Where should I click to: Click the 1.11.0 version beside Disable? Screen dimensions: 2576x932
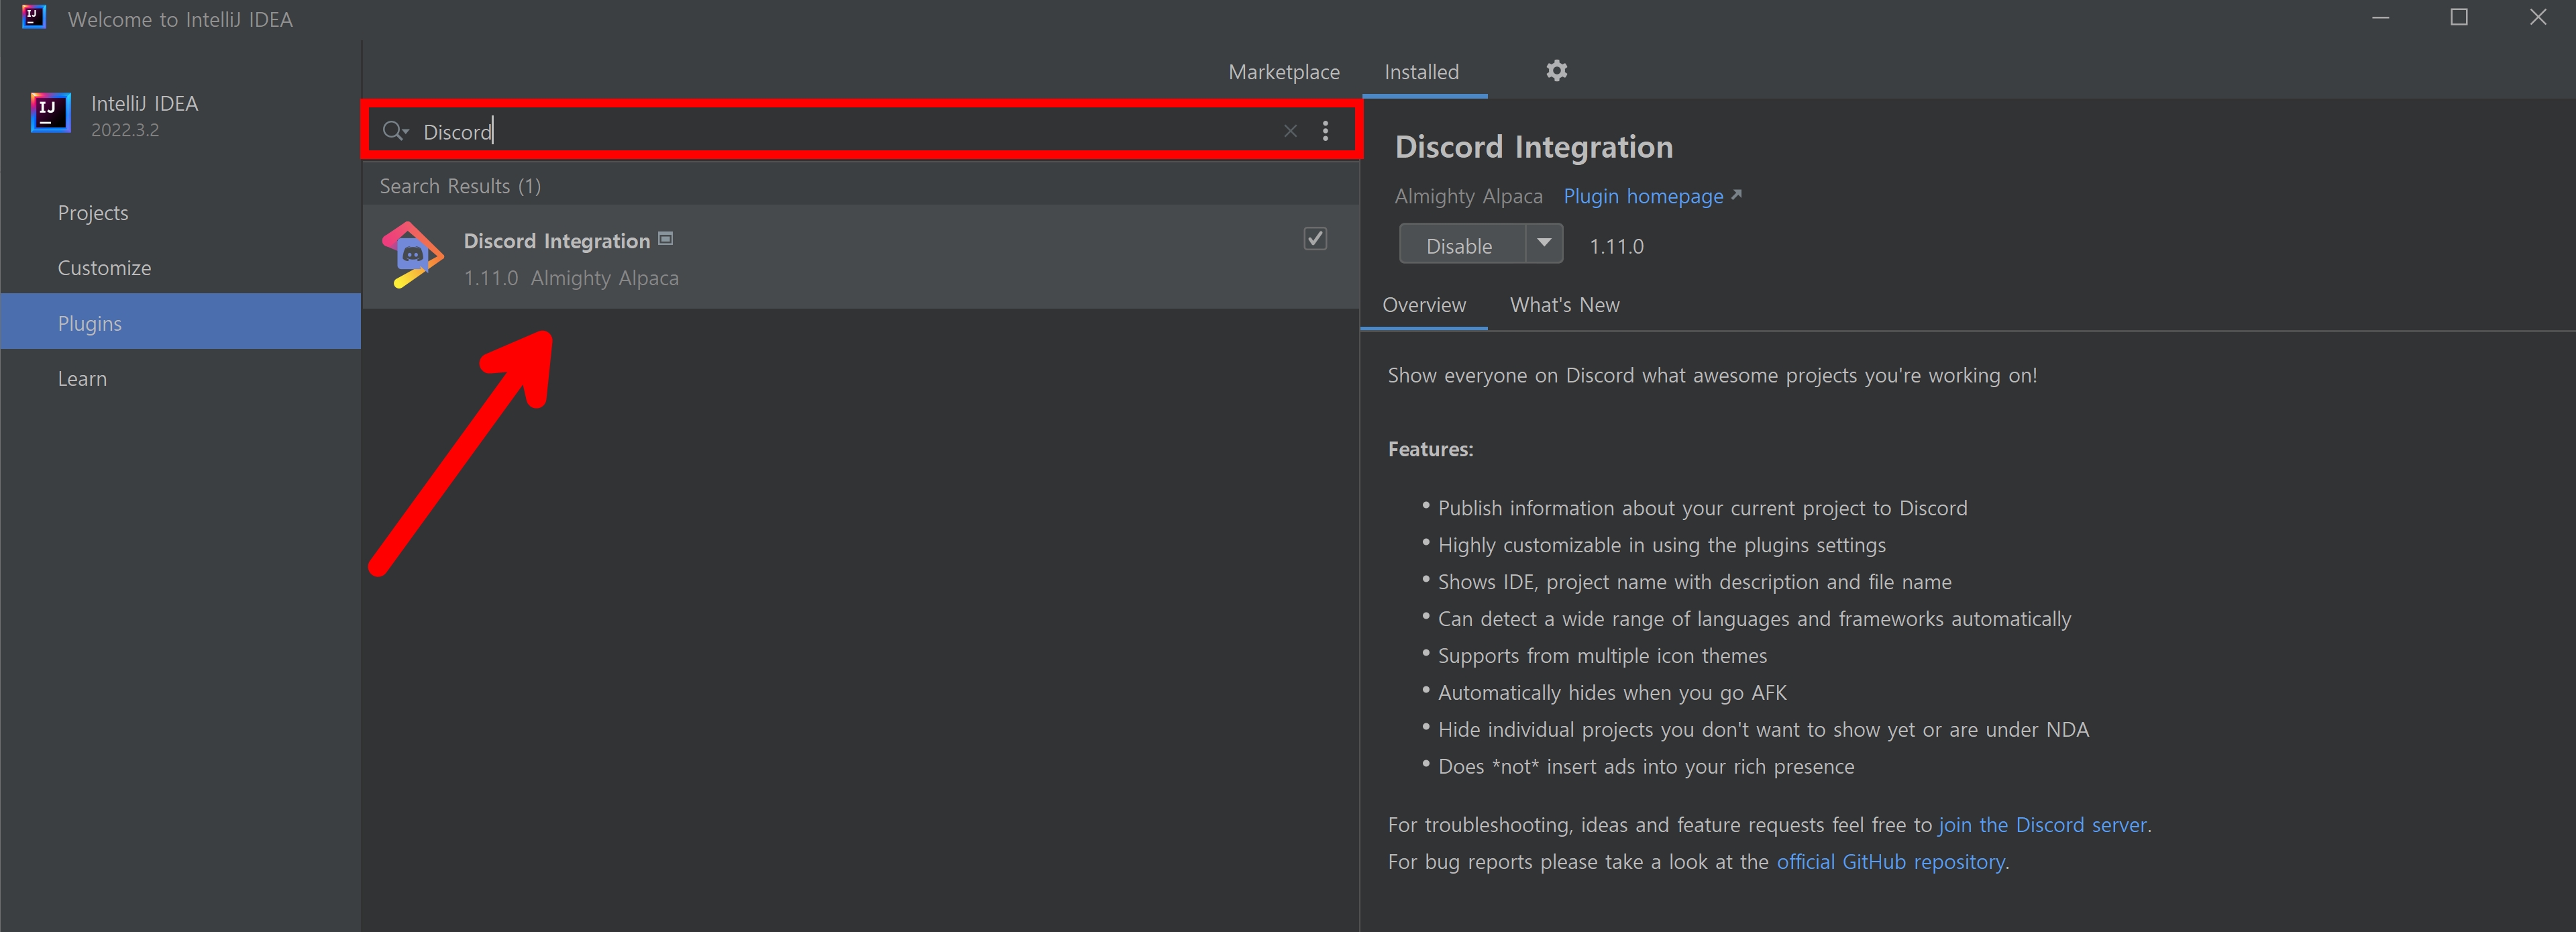[1616, 246]
